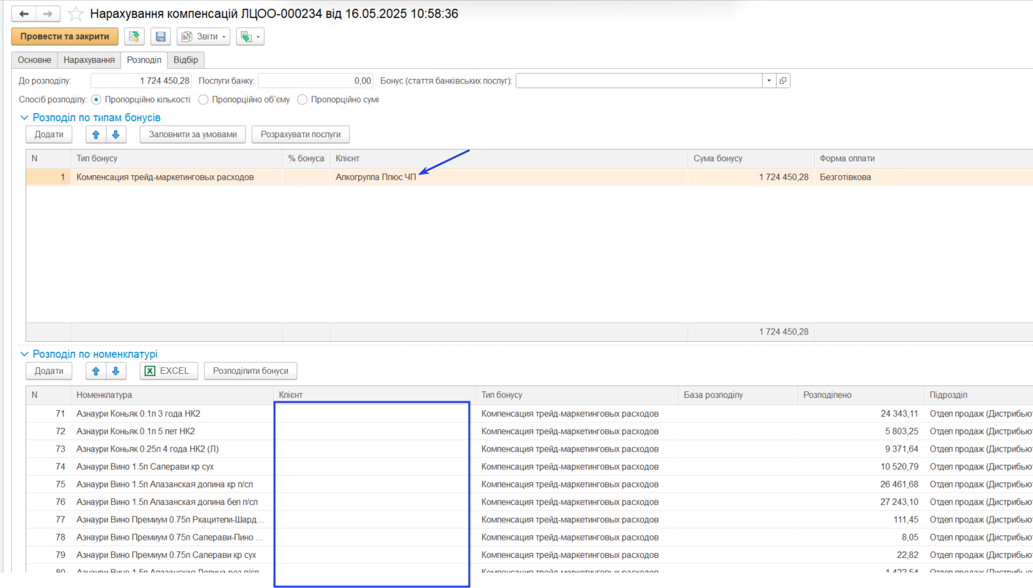Go forward with the right arrow button

point(48,13)
